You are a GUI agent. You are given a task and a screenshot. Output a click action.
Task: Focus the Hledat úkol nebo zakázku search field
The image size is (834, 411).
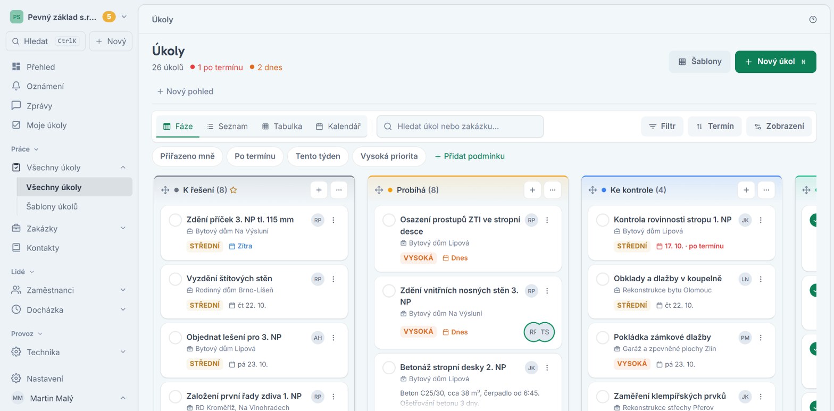460,127
